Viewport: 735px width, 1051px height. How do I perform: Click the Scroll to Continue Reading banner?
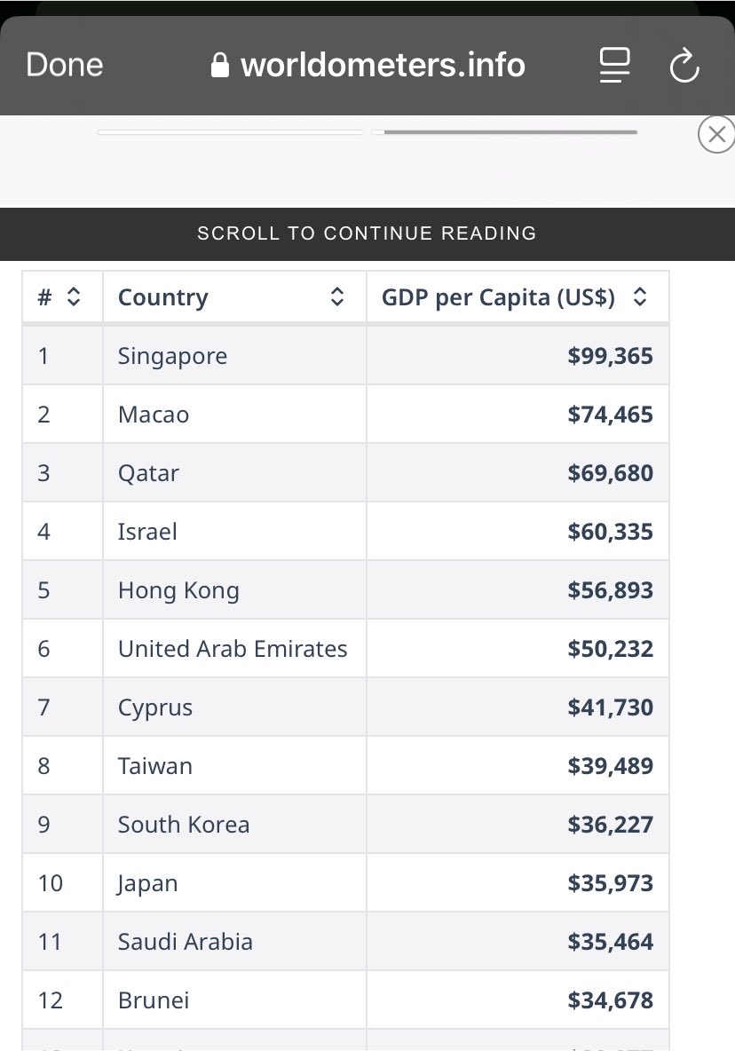pyautogui.click(x=367, y=233)
